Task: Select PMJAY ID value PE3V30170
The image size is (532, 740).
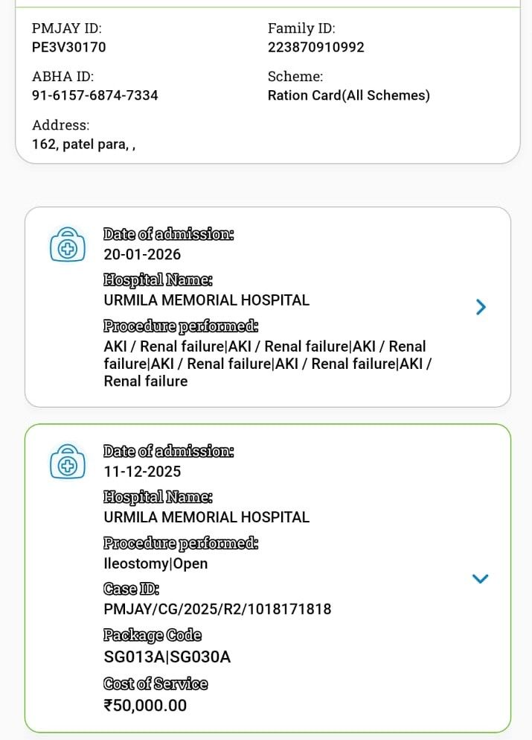Action: click(69, 48)
